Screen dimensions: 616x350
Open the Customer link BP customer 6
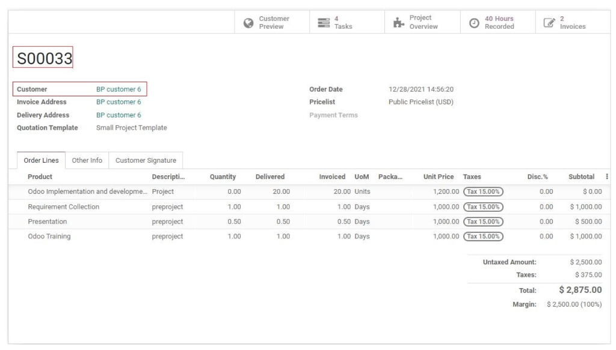[x=119, y=89]
